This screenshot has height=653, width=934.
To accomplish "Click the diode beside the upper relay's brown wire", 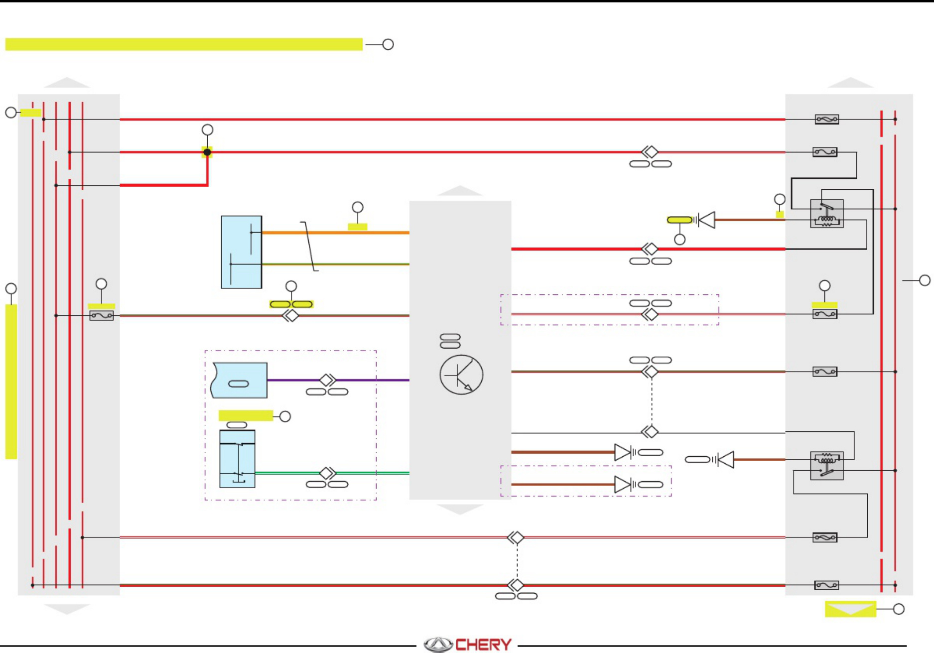I will click(x=706, y=220).
